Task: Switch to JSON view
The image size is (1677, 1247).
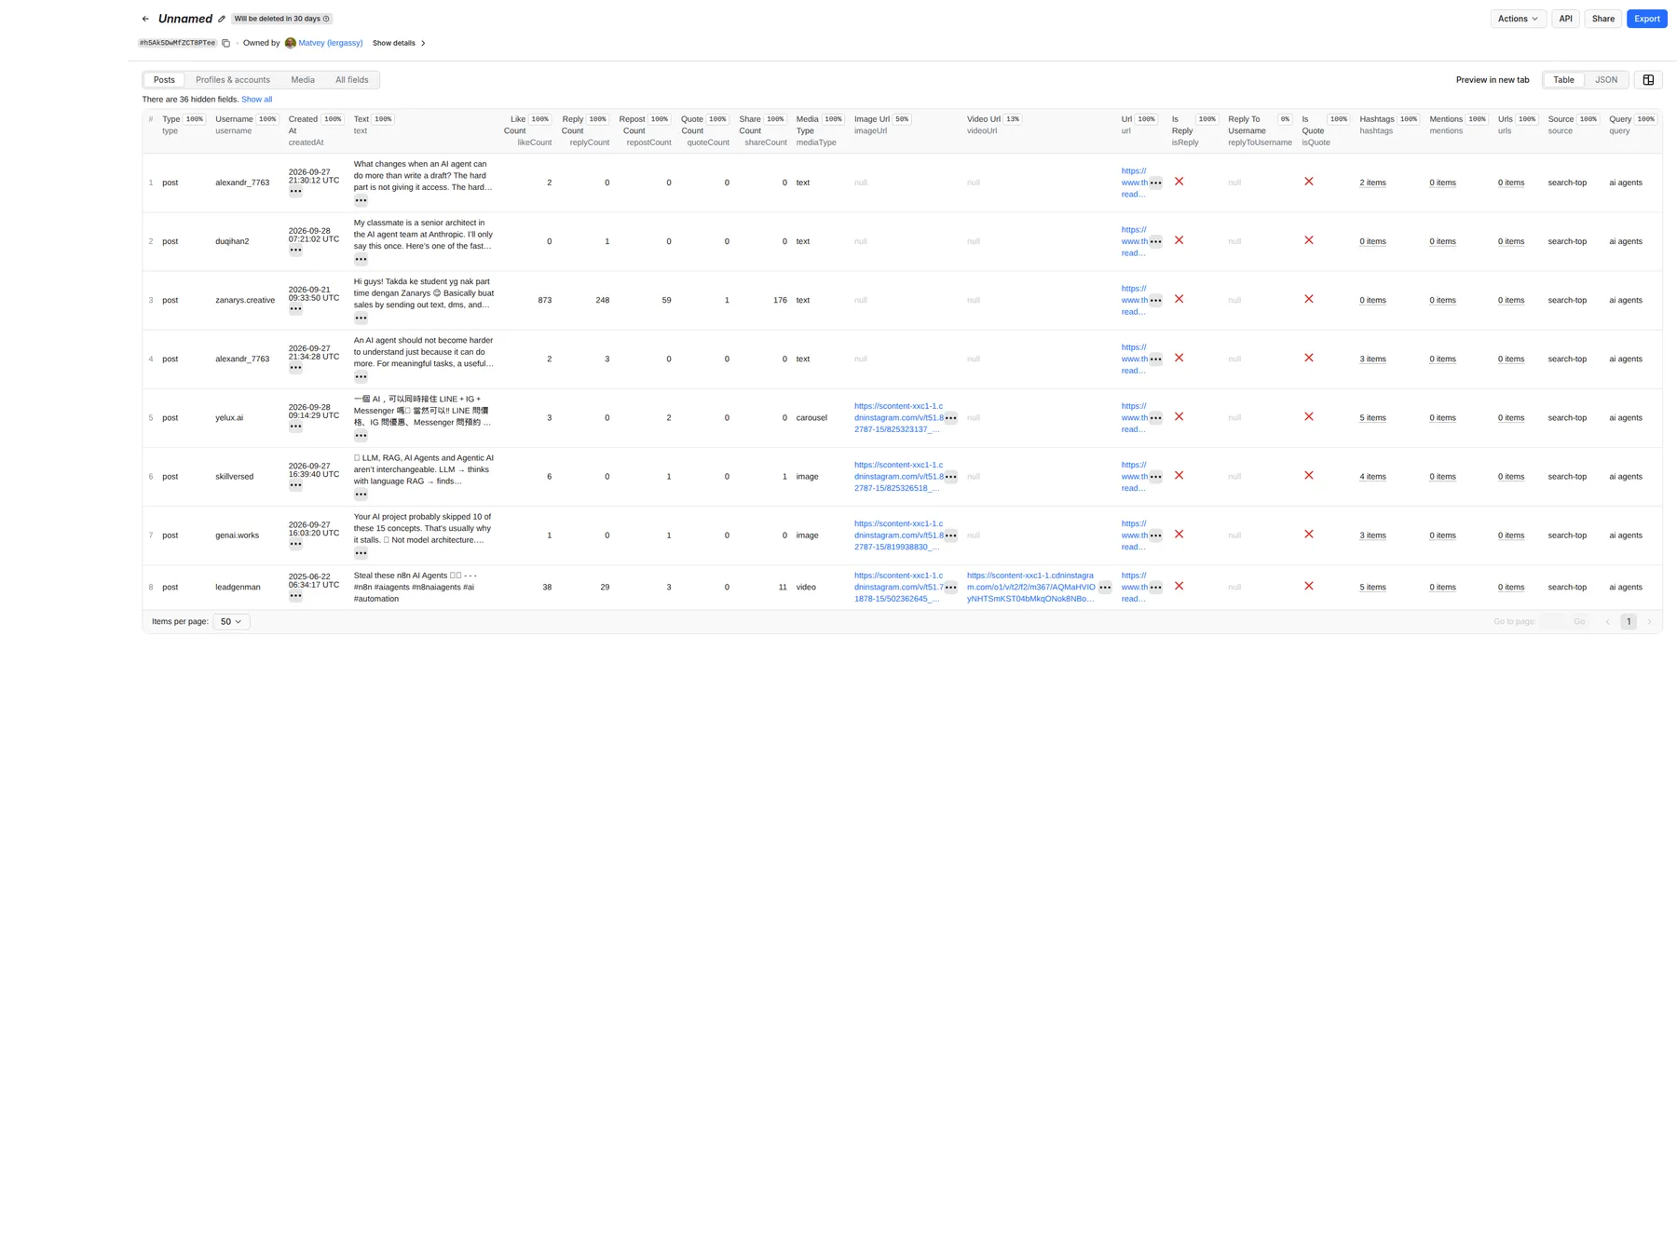Action: click(1606, 80)
